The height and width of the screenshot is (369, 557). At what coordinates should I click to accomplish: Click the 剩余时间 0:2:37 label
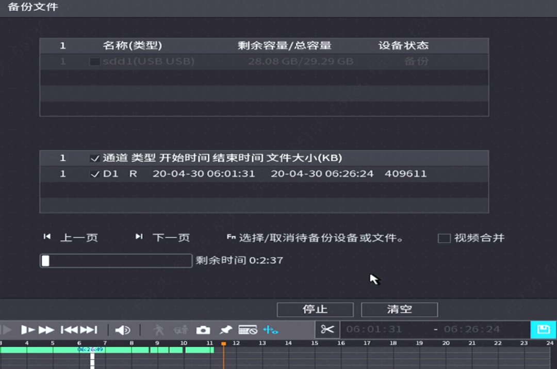(239, 261)
